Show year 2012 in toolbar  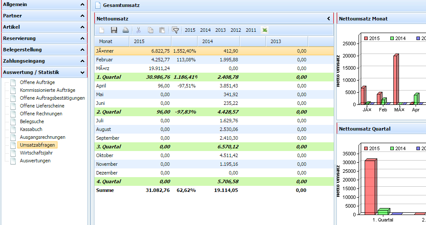(x=236, y=30)
